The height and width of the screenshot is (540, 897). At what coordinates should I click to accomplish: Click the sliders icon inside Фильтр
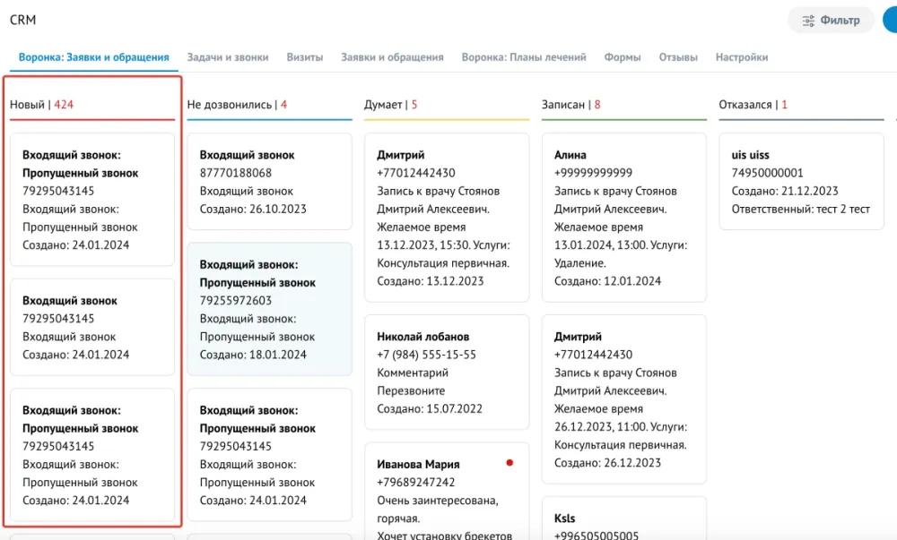click(x=808, y=21)
